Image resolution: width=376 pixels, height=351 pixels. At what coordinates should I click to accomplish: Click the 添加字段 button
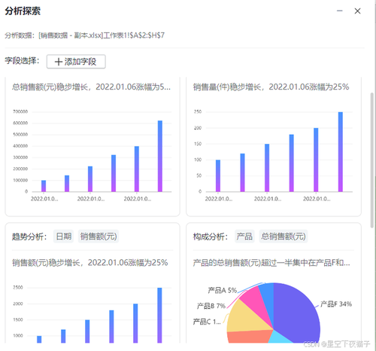[x=76, y=62]
